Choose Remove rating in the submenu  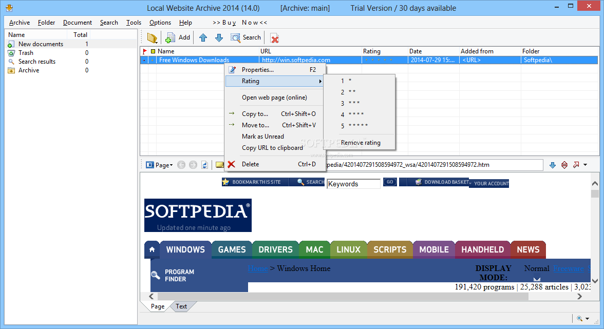pos(360,143)
